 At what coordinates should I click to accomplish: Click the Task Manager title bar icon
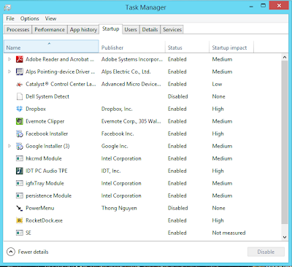8,7
